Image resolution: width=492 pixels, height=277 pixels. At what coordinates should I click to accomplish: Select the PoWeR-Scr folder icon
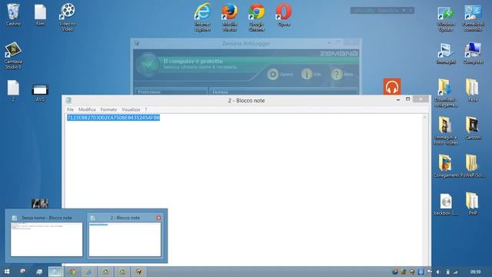(473, 166)
